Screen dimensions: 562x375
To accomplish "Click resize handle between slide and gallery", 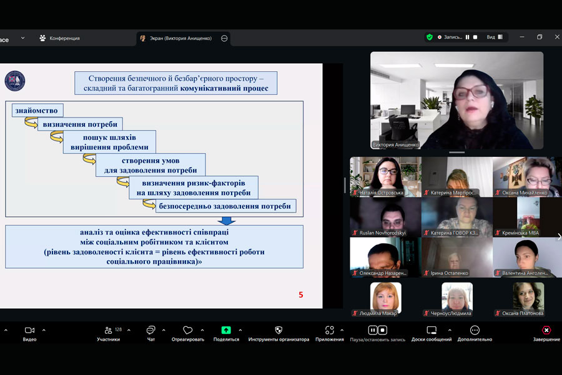I will pyautogui.click(x=345, y=186).
